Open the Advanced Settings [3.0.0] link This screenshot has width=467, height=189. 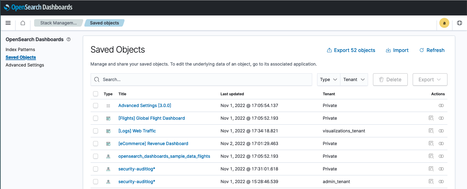(x=145, y=105)
